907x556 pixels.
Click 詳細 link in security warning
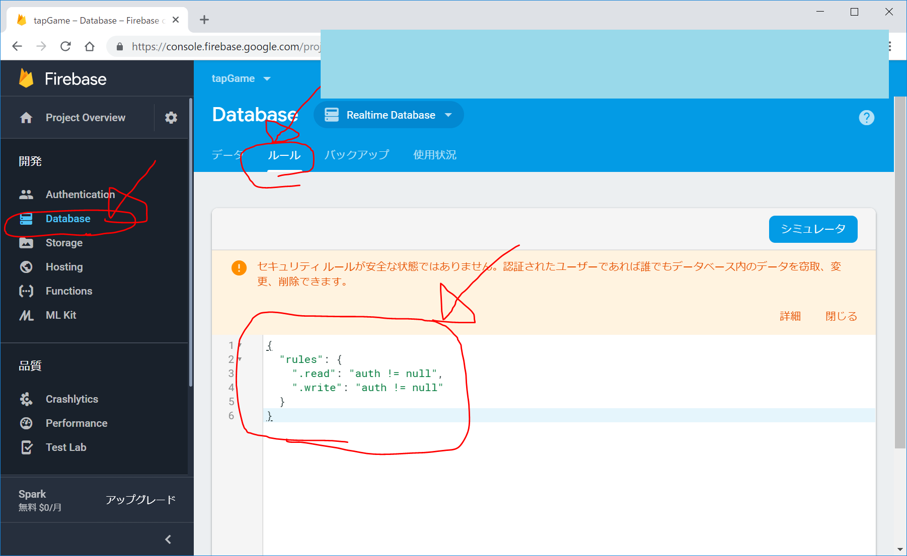tap(790, 316)
